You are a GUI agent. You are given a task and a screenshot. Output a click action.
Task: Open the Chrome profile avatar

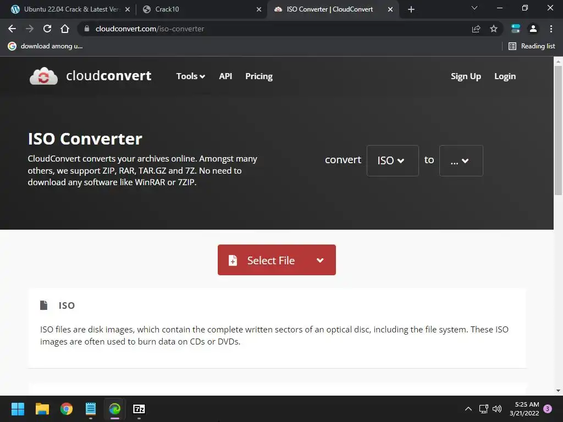click(x=533, y=29)
